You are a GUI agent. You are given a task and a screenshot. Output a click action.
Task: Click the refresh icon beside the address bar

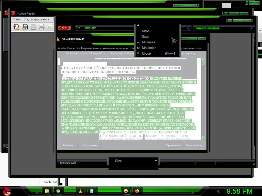click(x=189, y=28)
